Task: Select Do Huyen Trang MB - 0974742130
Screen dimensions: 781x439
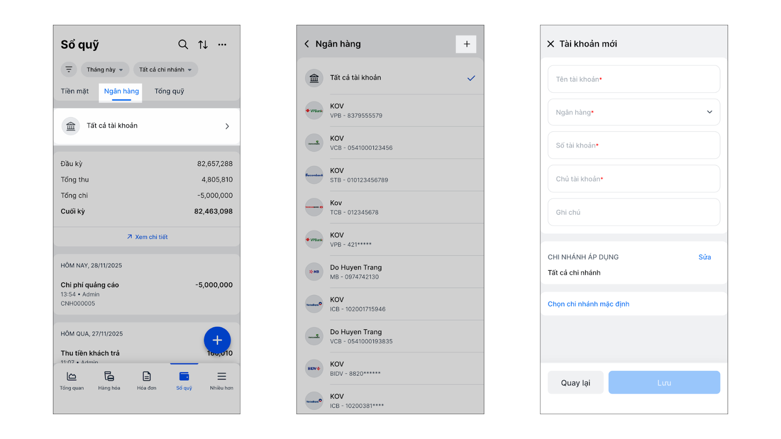Action: point(390,272)
